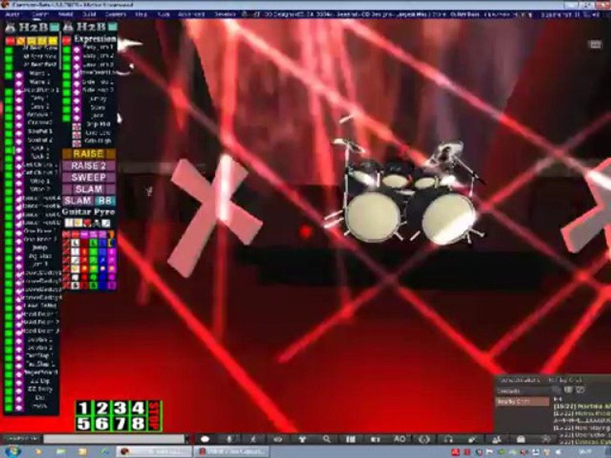Click number 1 on the number pad

point(83,408)
